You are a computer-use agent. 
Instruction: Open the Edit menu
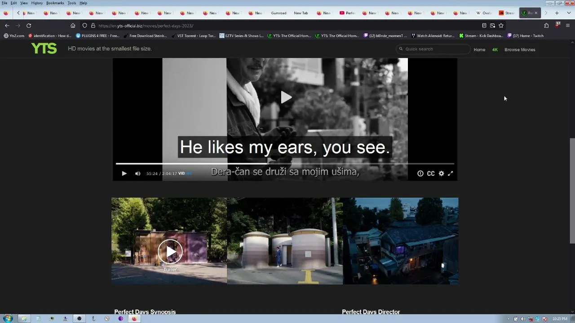coord(14,3)
